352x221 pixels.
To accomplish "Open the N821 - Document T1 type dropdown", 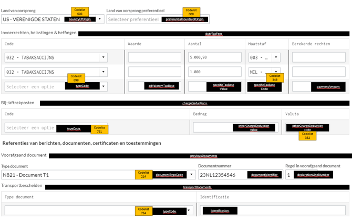I will pyautogui.click(x=191, y=175).
